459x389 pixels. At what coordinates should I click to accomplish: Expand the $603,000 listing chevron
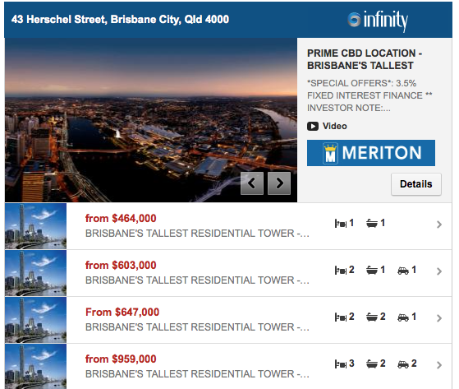[x=439, y=271]
